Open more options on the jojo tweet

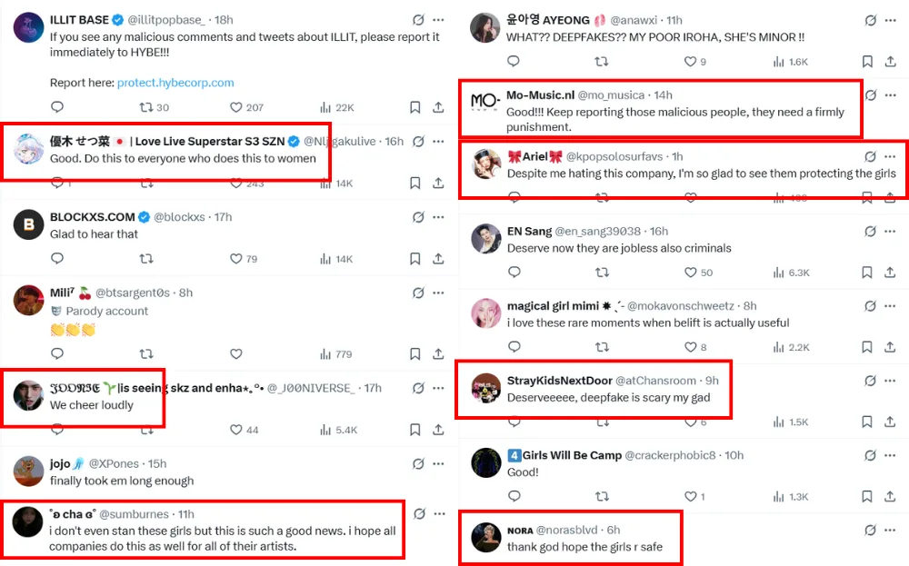coord(438,464)
